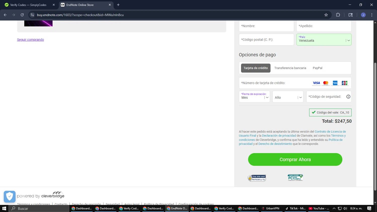
Task: Open the Mes expiration month dropdown
Action: 254,97
